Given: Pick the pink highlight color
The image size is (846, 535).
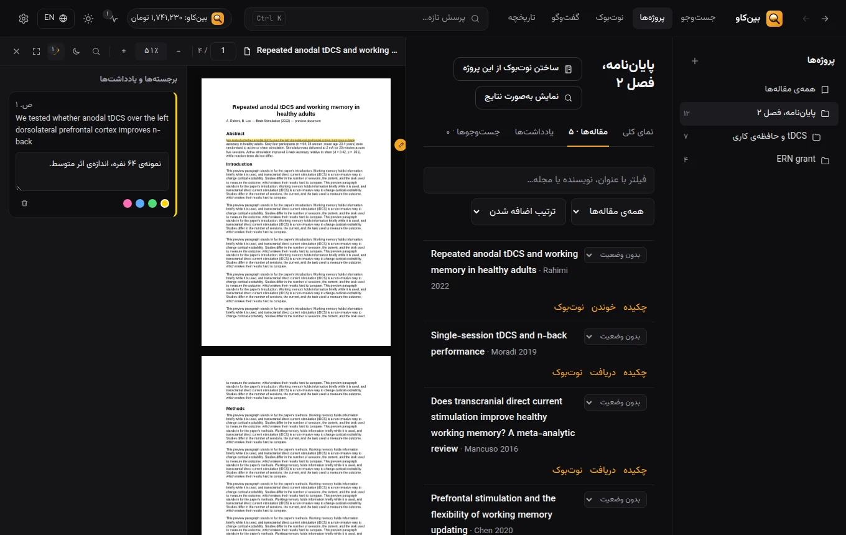Looking at the screenshot, I should 128,203.
